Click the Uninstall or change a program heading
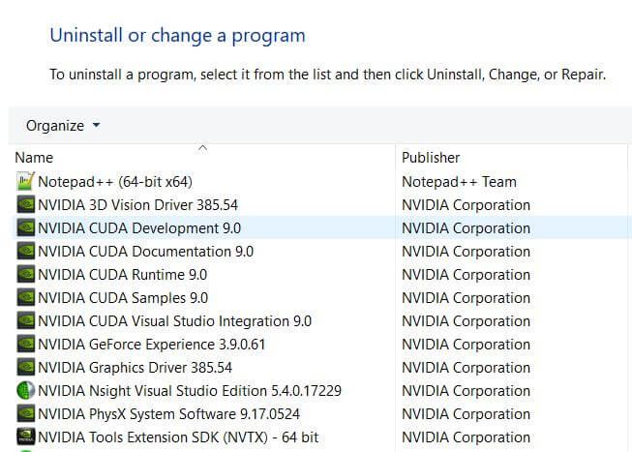632x452 pixels. (x=178, y=36)
